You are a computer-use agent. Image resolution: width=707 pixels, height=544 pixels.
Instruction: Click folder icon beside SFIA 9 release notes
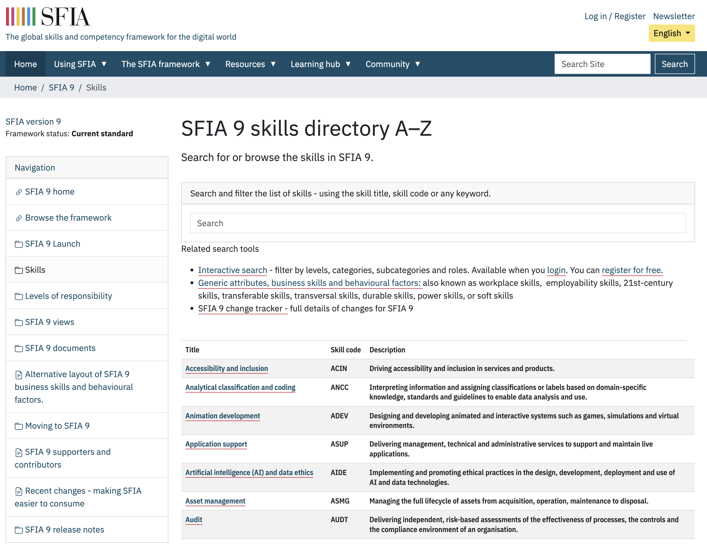coord(19,530)
